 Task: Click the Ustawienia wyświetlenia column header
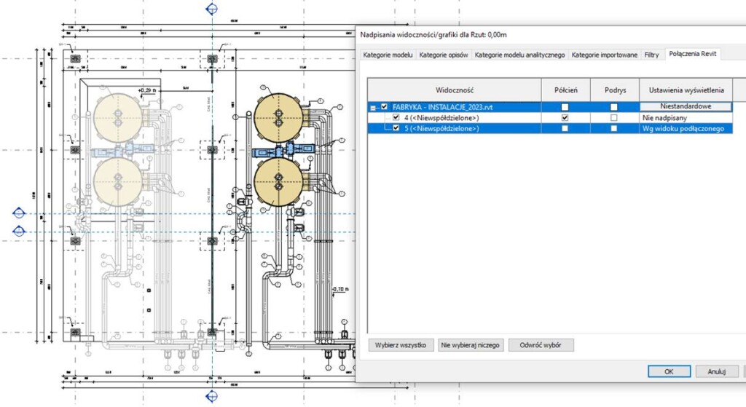pyautogui.click(x=686, y=90)
